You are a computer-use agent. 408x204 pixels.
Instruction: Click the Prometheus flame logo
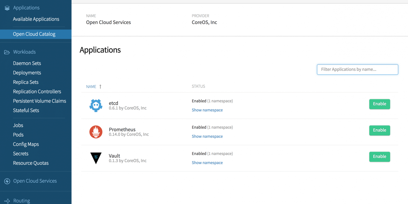pos(96,132)
